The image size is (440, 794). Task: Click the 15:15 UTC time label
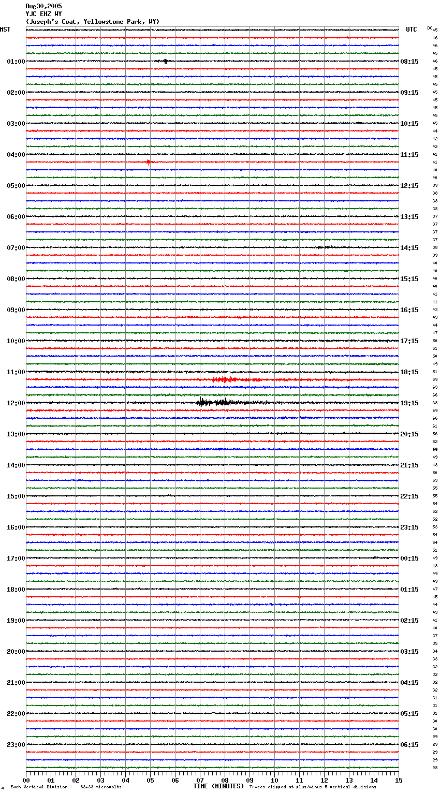coord(409,279)
